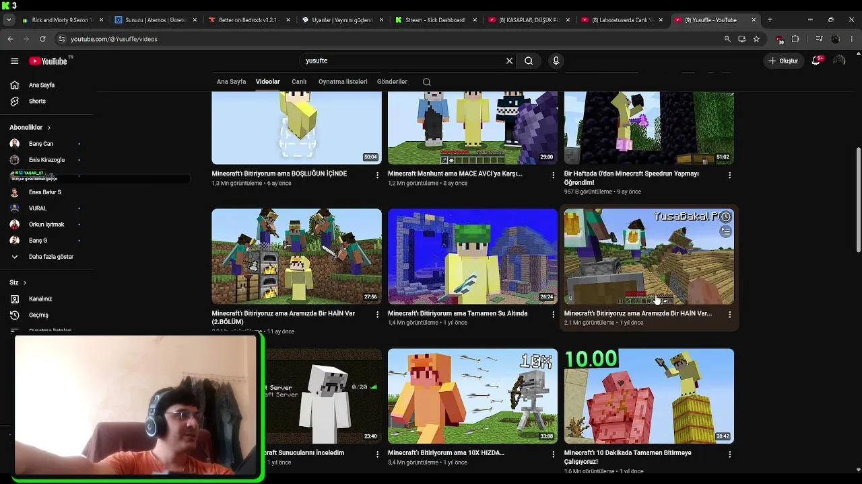Screen dimensions: 862x484
Task: Open the Oynatma listeleri channel tab
Action: (343, 82)
